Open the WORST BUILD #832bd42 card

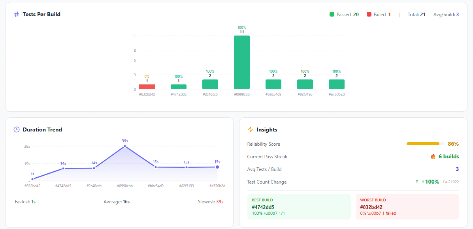(407, 206)
